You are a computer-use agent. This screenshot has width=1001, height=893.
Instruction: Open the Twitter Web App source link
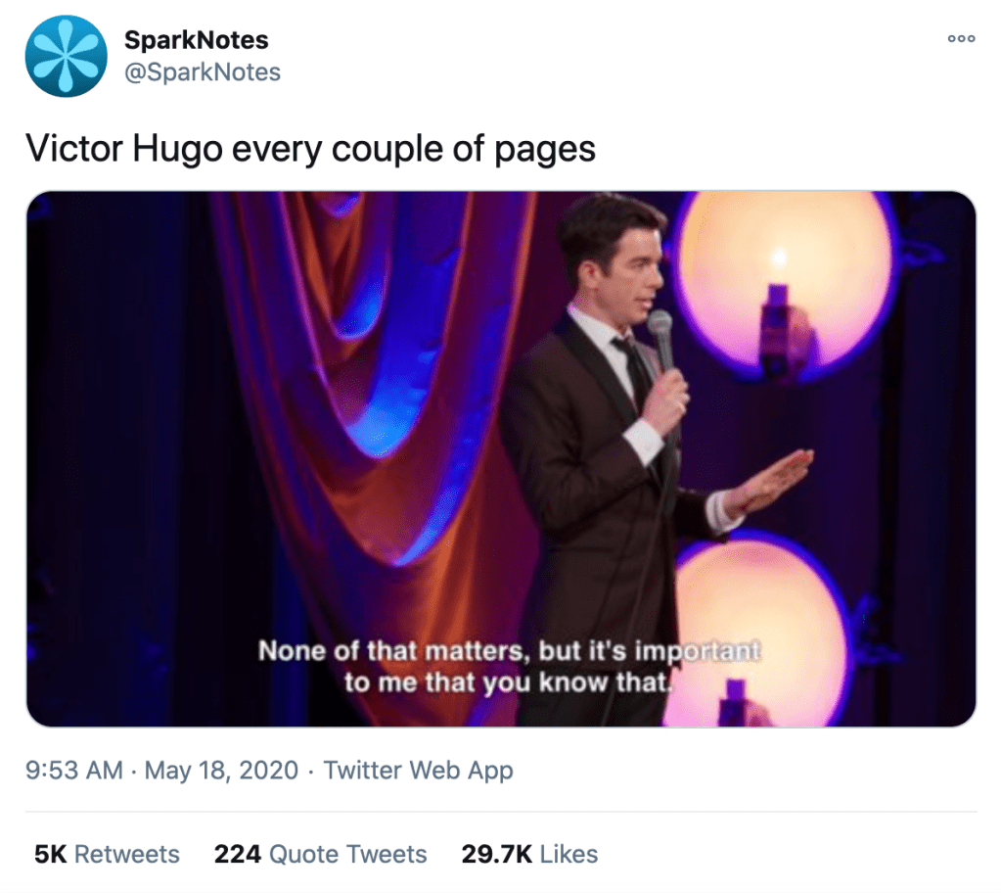tap(418, 771)
